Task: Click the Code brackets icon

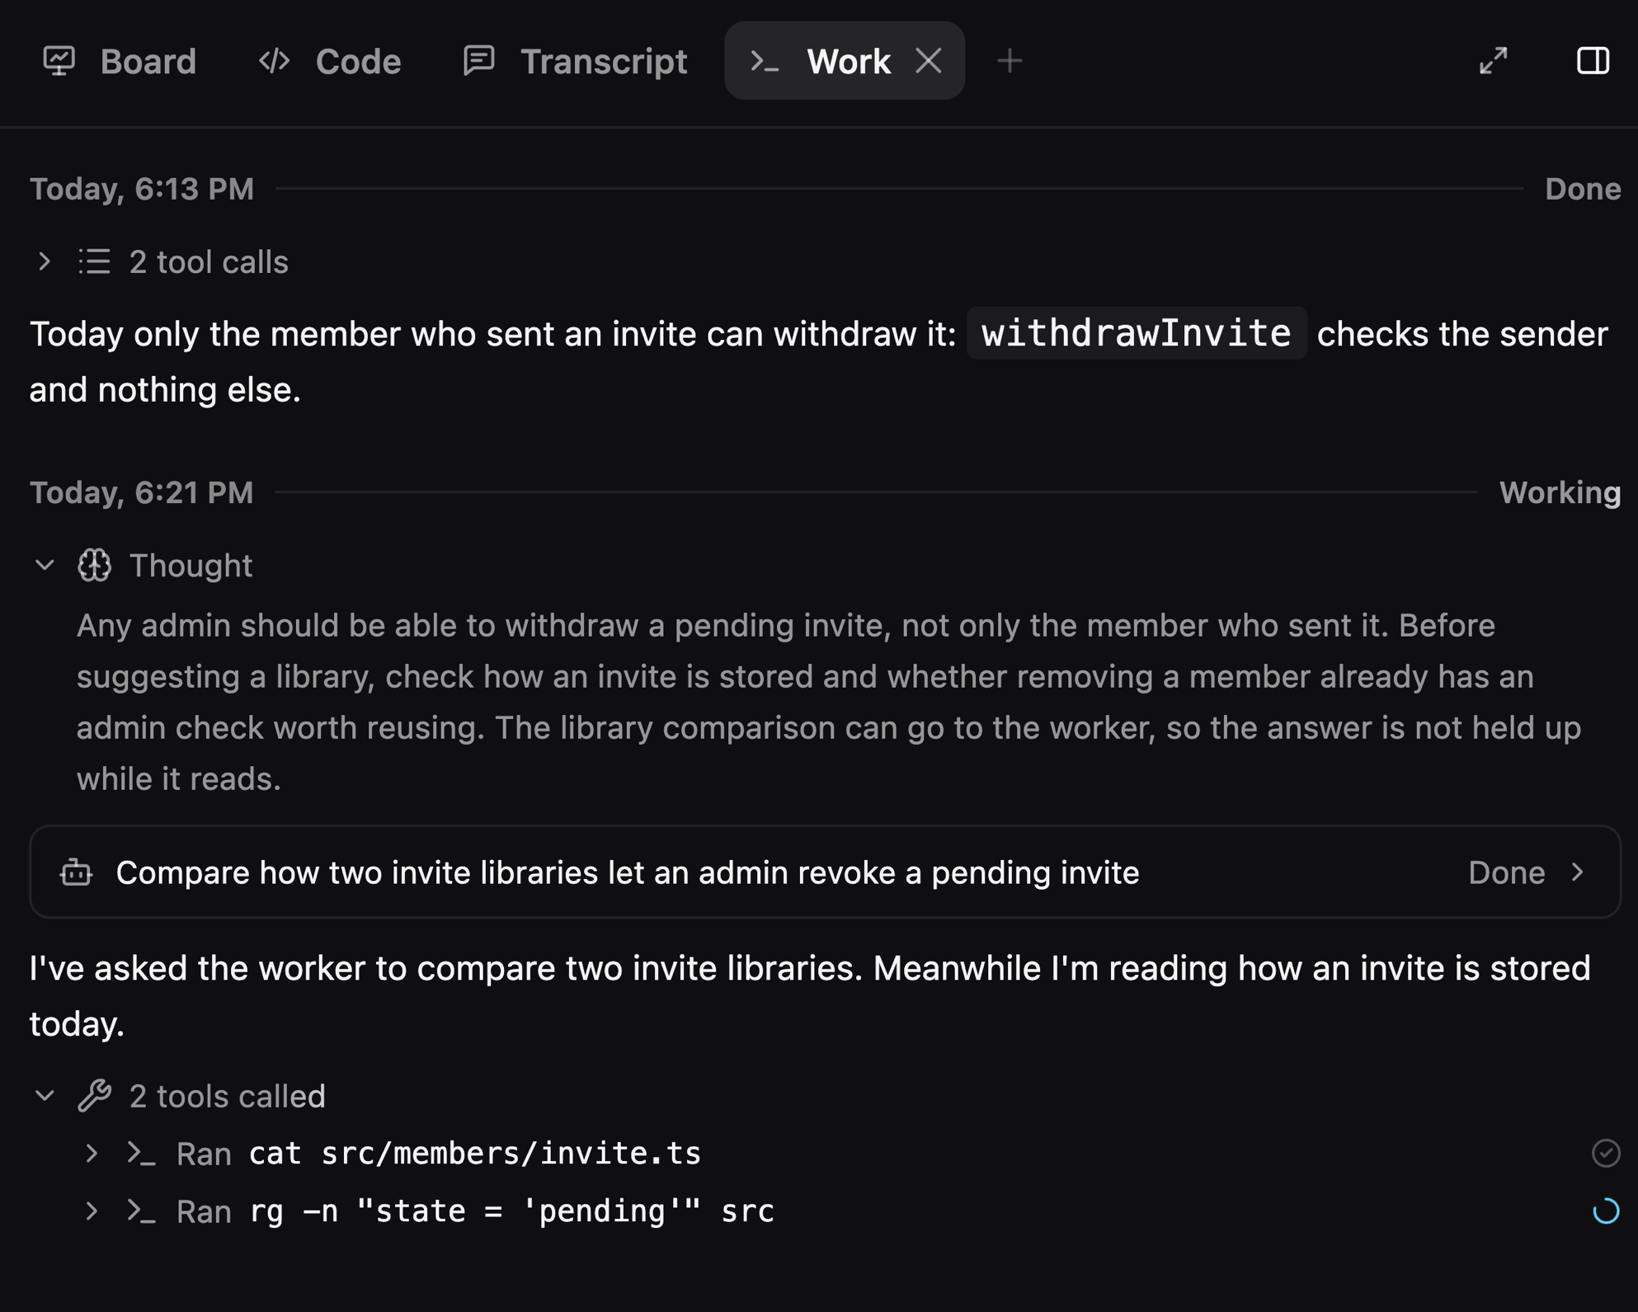Action: click(x=275, y=61)
